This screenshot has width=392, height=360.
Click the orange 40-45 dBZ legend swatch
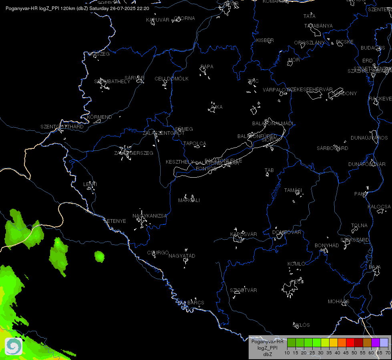pyautogui.click(x=342, y=342)
